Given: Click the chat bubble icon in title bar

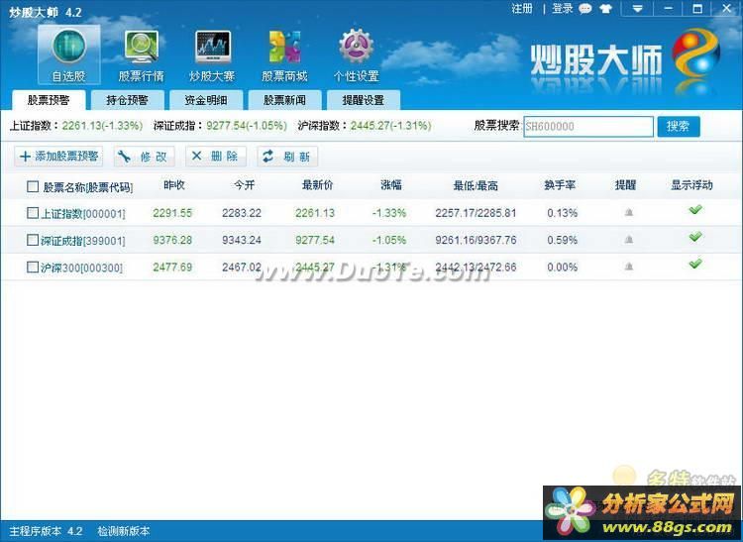Looking at the screenshot, I should (x=585, y=9).
